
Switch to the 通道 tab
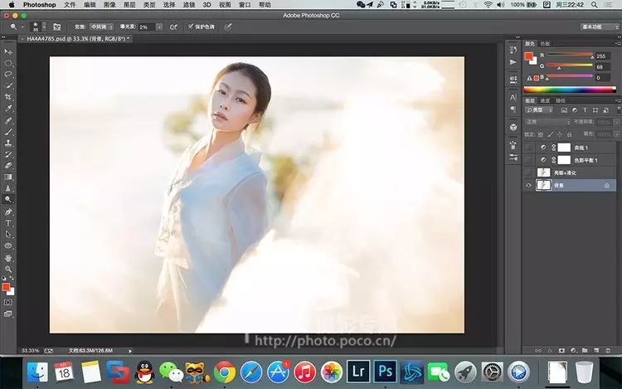point(545,100)
